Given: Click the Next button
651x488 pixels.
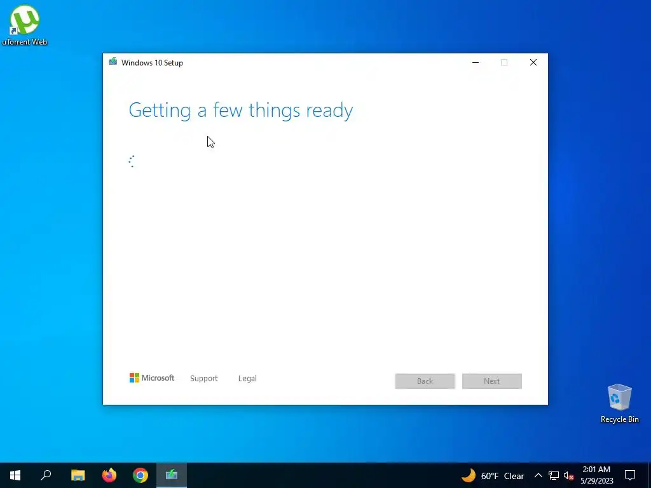Looking at the screenshot, I should (492, 381).
